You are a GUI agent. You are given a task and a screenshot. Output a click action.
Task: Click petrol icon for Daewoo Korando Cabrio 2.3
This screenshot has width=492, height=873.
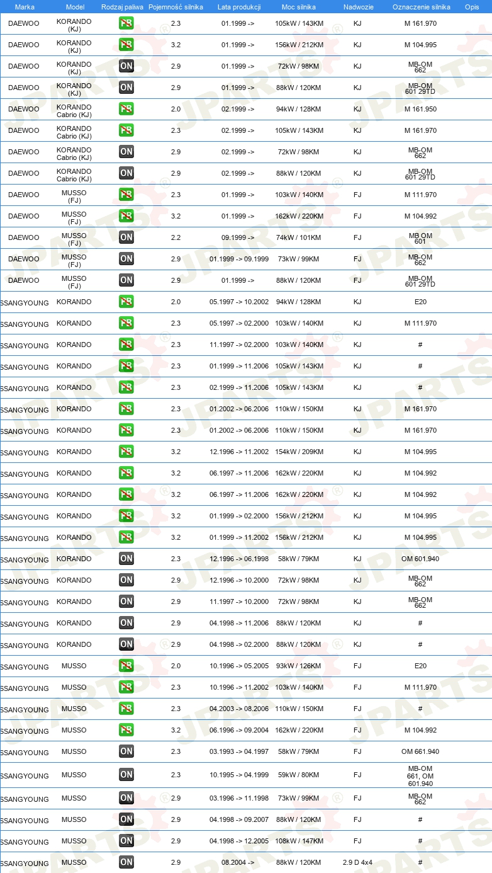coord(126,130)
